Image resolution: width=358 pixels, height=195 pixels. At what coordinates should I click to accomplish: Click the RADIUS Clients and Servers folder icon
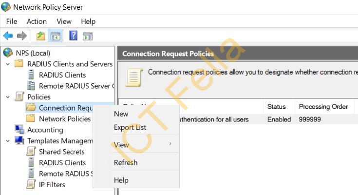coord(19,63)
